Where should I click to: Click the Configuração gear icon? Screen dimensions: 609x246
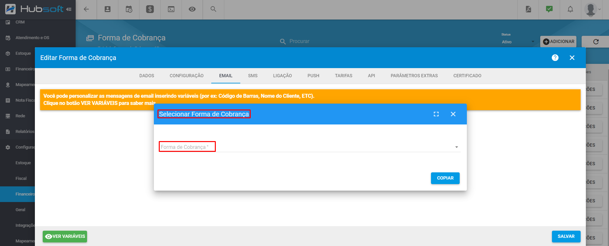click(x=8, y=147)
